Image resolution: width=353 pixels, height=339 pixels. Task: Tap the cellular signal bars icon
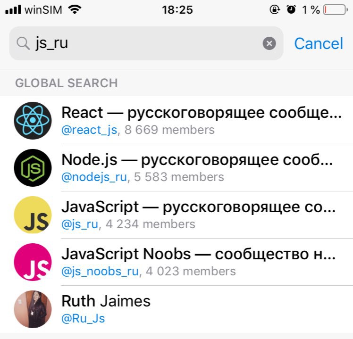[13, 10]
